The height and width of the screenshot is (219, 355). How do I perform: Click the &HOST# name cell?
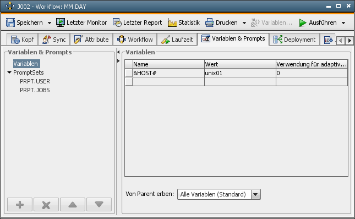pyautogui.click(x=168, y=73)
